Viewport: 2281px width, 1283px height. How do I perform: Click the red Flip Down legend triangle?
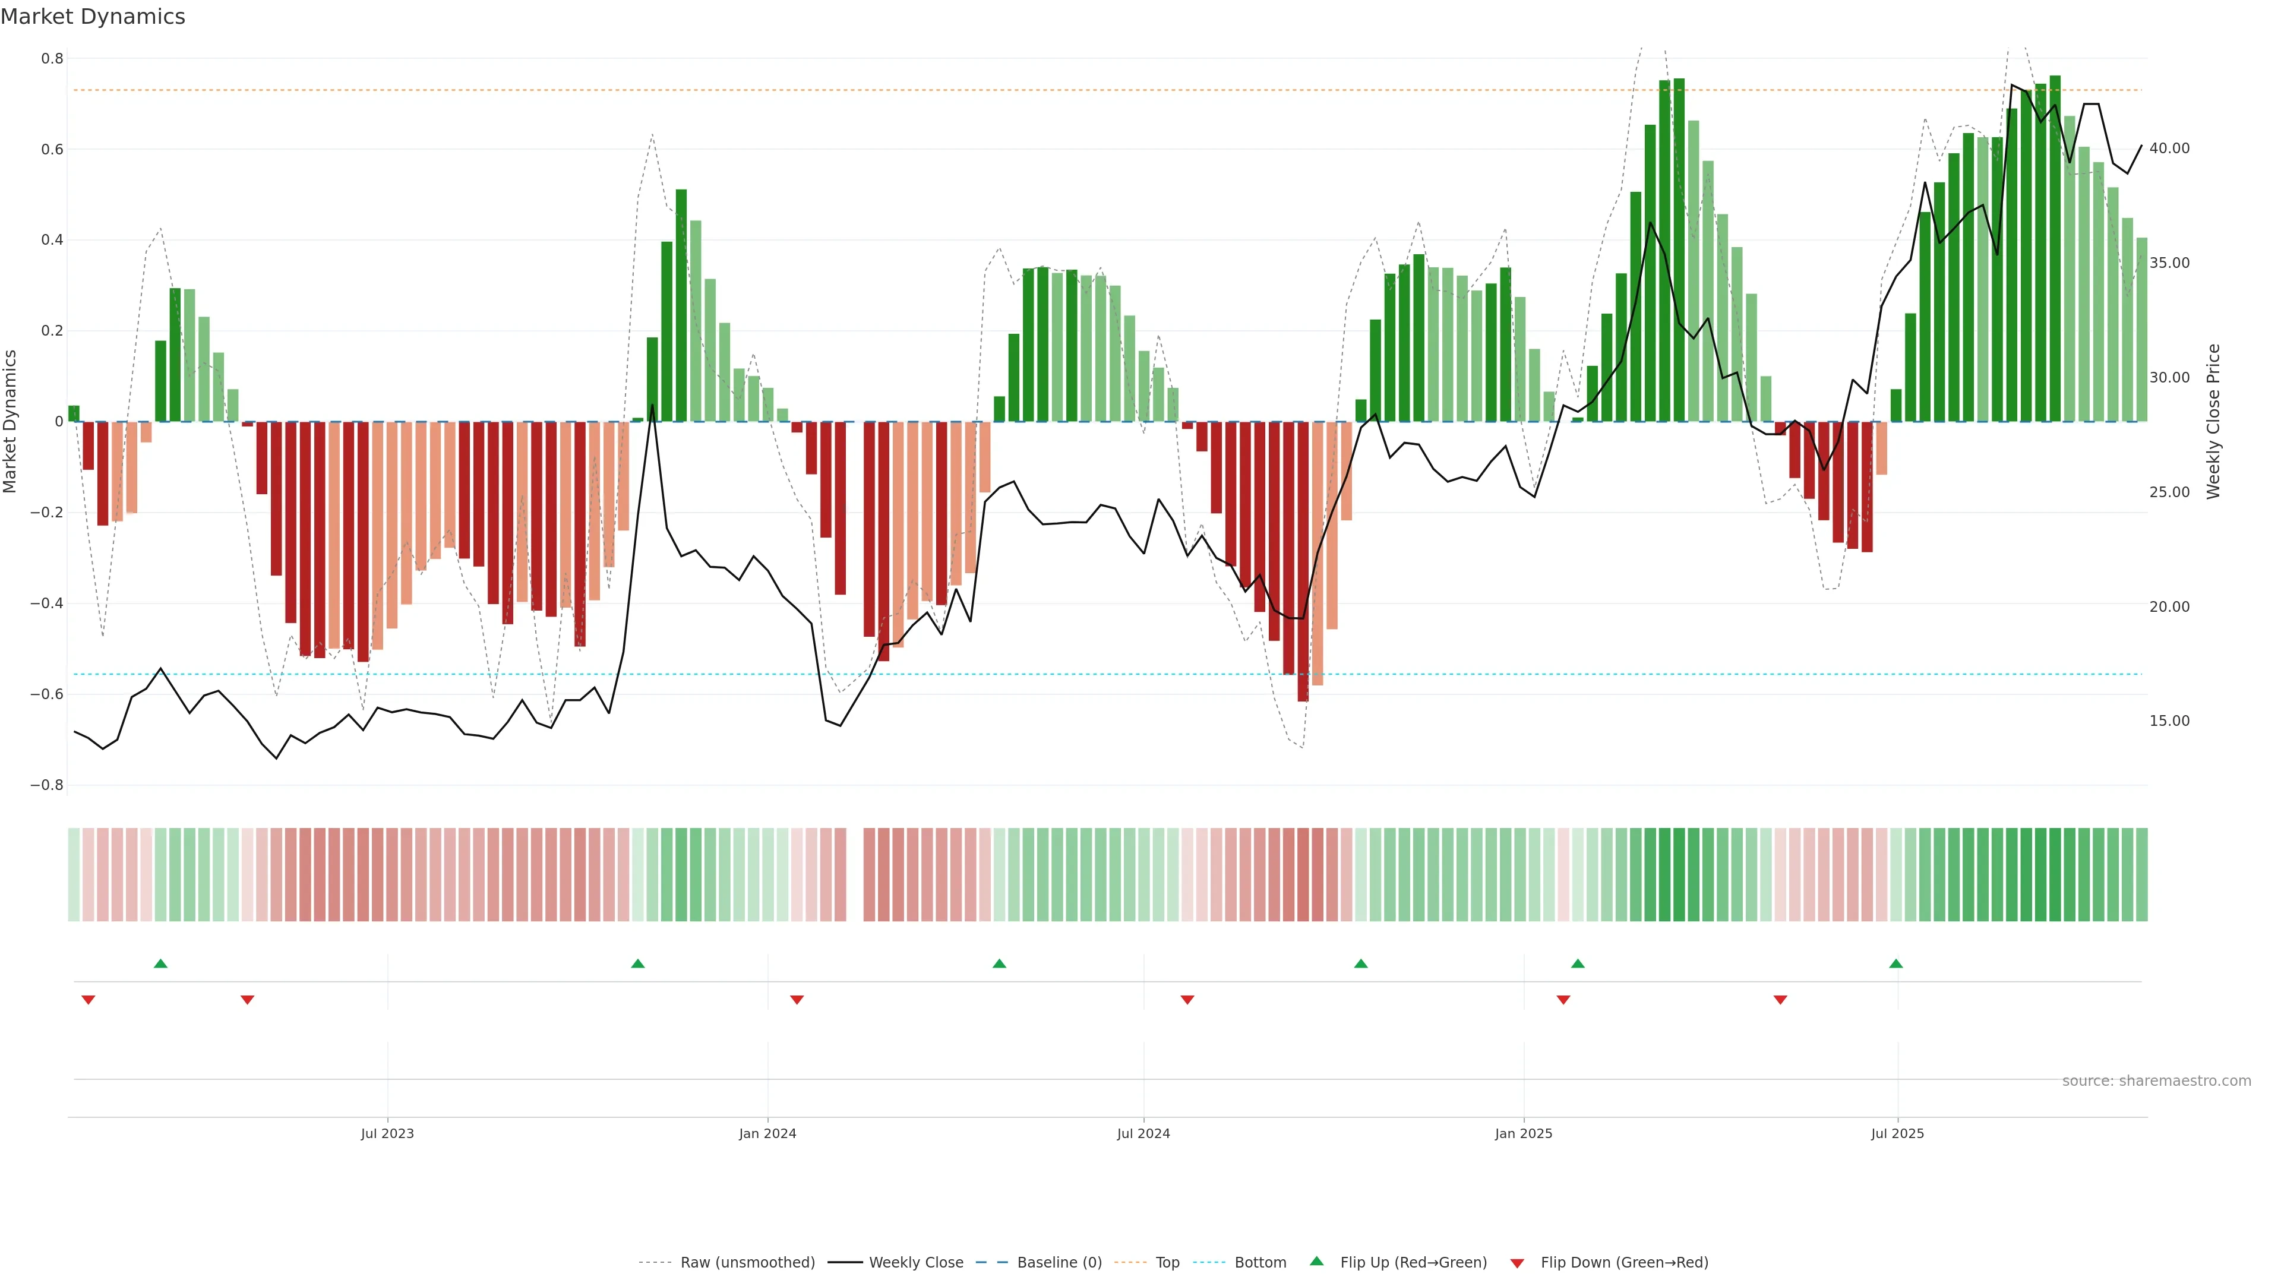[1517, 1263]
